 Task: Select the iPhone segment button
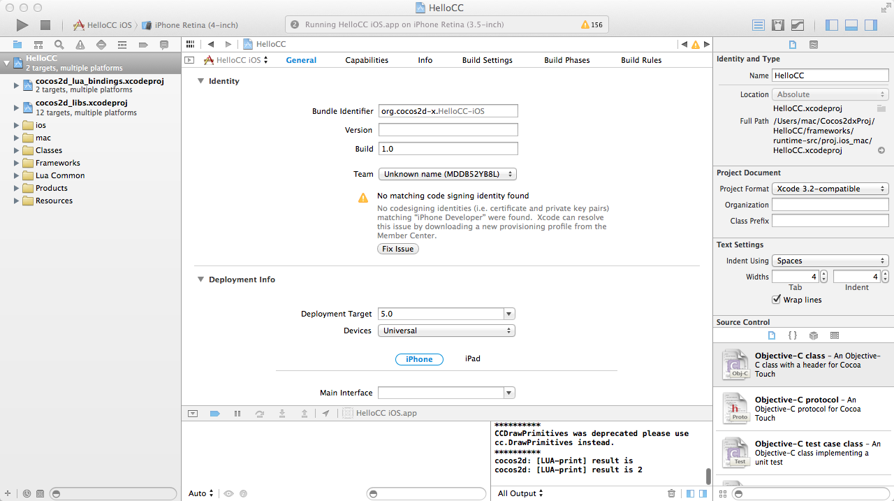(419, 359)
